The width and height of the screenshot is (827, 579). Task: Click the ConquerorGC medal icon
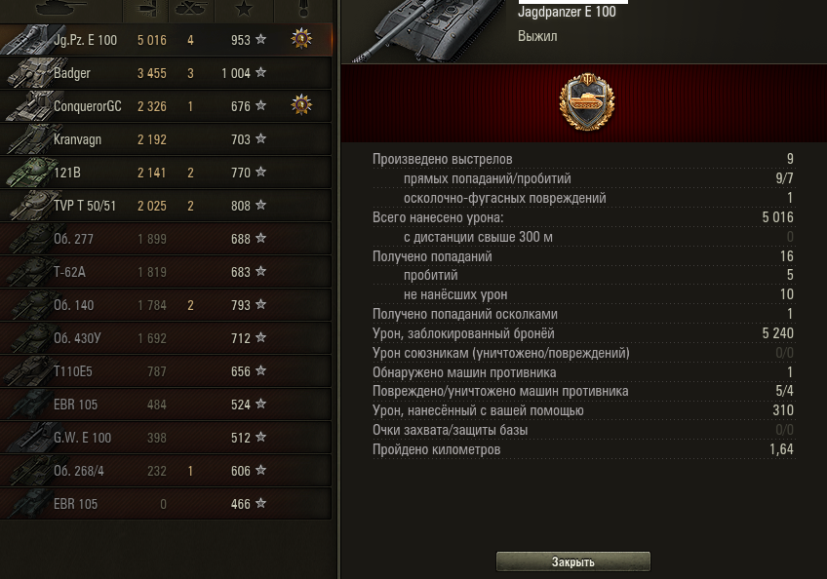click(301, 105)
